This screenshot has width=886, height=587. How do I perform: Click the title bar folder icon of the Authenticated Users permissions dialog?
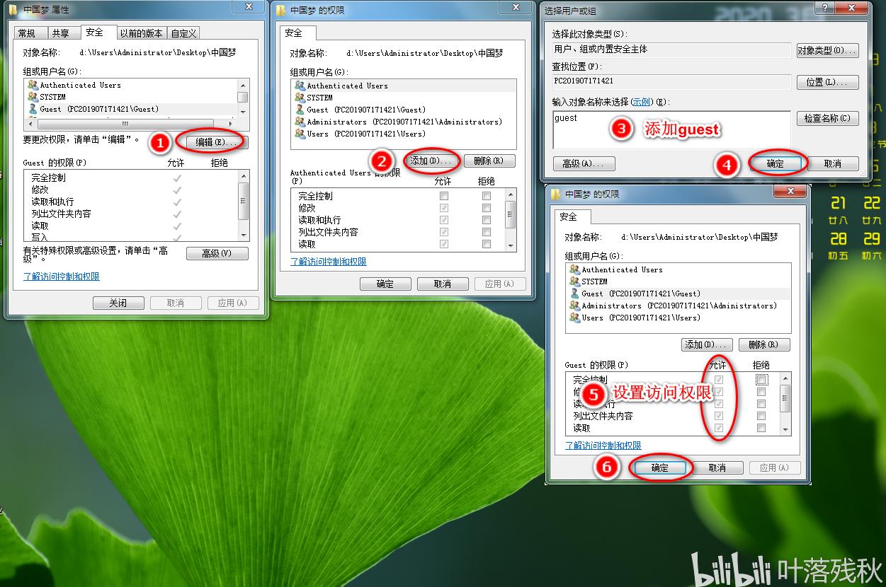[x=281, y=10]
